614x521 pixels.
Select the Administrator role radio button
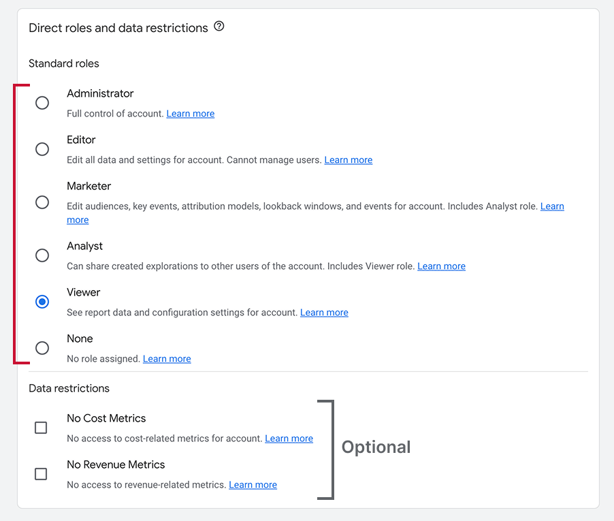(x=42, y=103)
